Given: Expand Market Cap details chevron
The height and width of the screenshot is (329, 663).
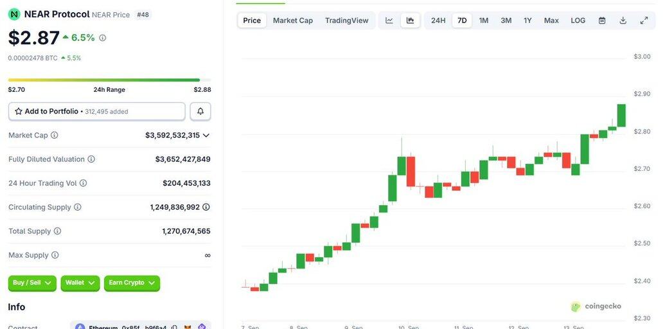Looking at the screenshot, I should (x=206, y=136).
